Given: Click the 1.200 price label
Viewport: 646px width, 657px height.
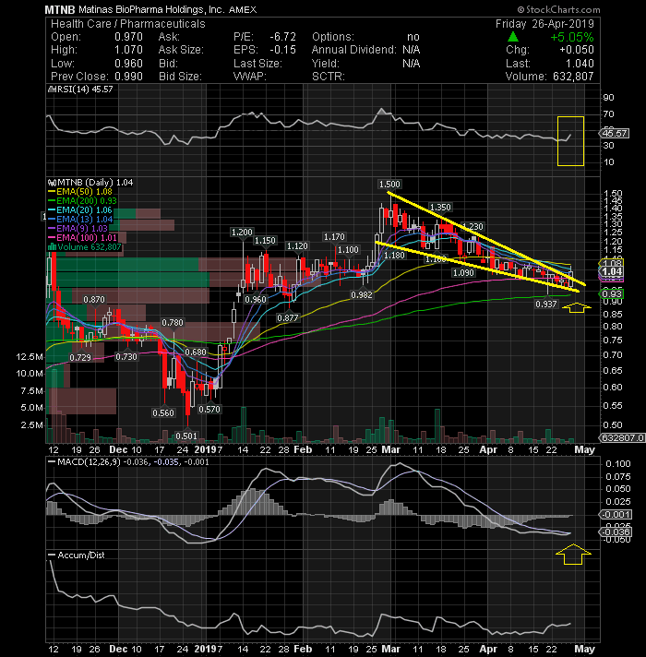Looking at the screenshot, I should pyautogui.click(x=242, y=233).
